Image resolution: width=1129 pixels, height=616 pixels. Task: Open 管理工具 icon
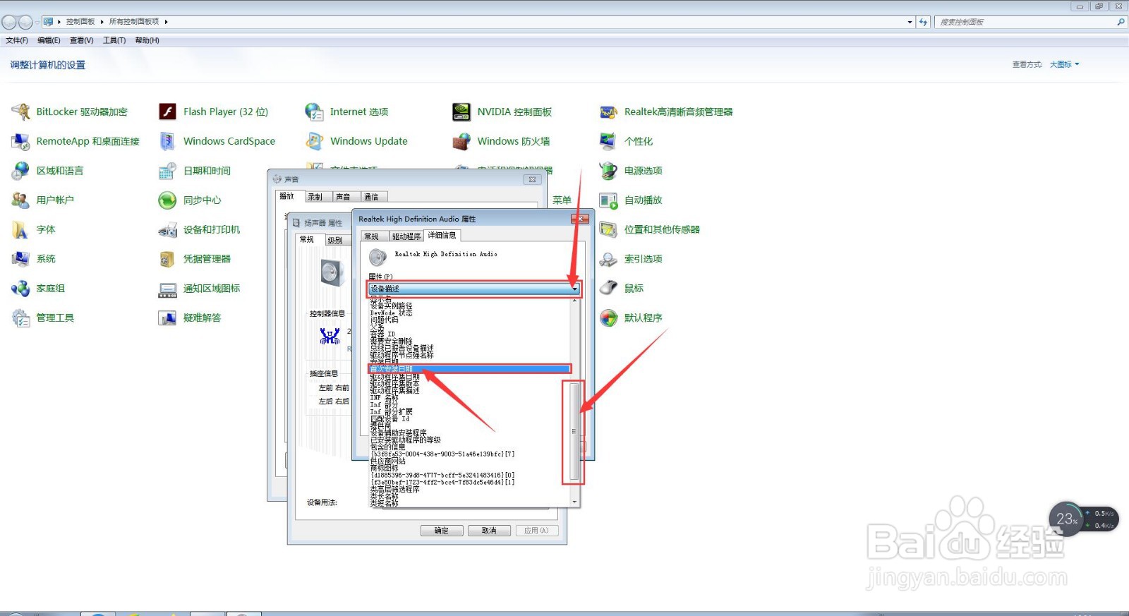tap(21, 318)
